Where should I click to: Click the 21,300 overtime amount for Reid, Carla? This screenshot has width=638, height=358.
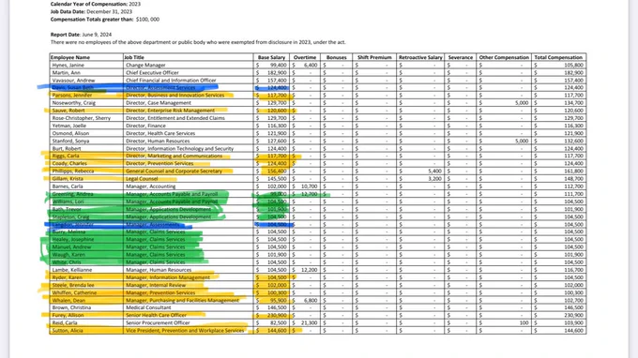click(x=310, y=323)
